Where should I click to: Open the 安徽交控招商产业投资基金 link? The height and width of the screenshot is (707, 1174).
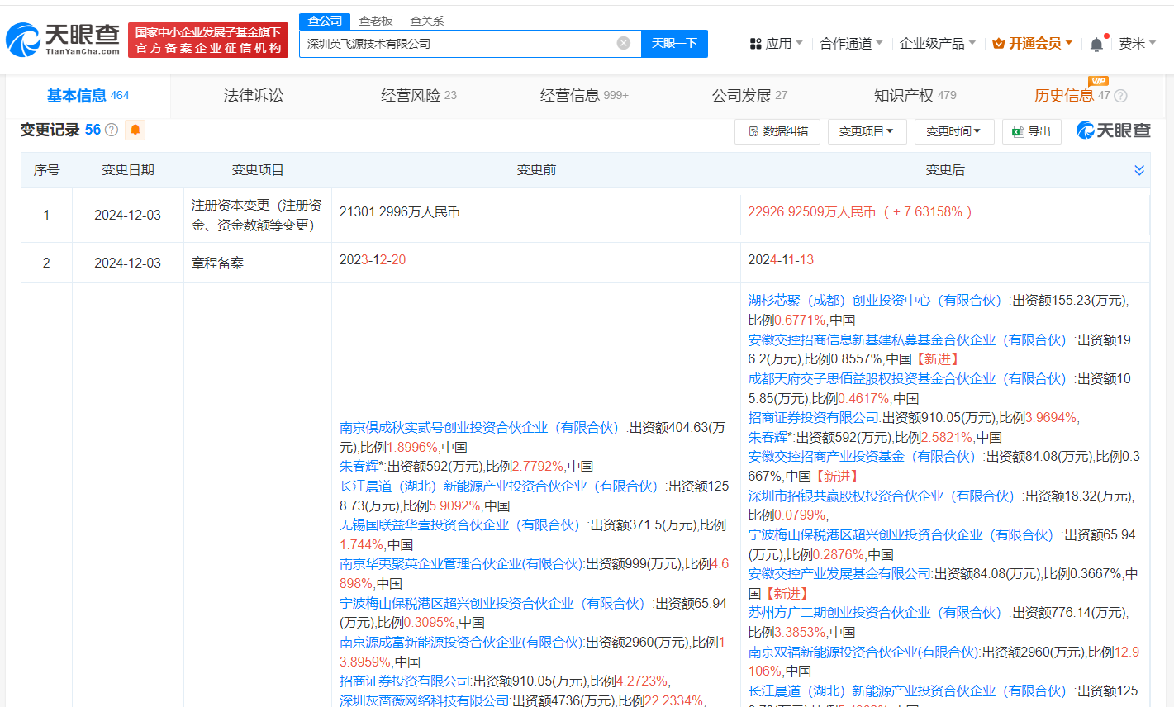[862, 457]
